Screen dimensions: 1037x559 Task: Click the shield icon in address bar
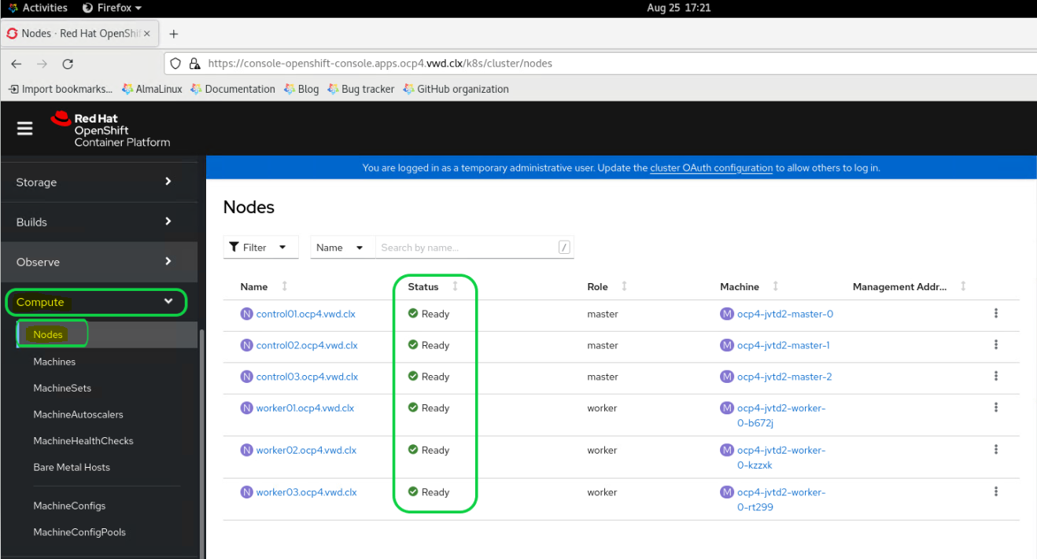(175, 64)
